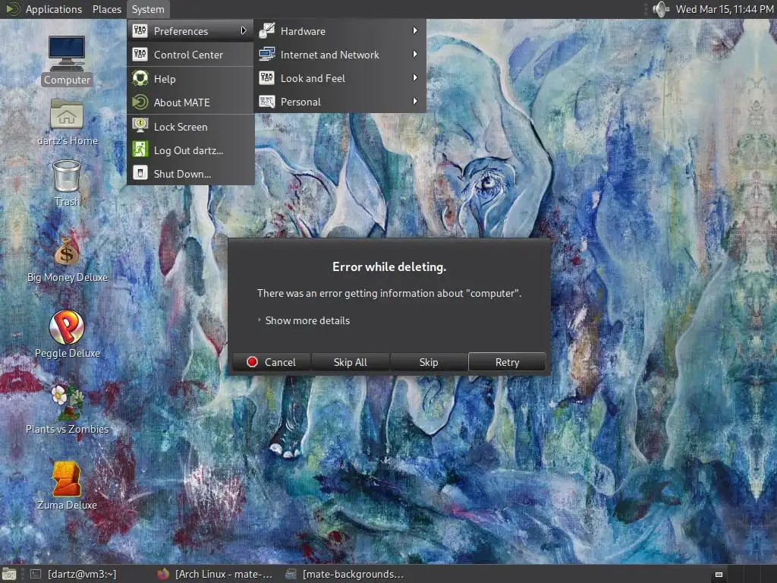Open the Computer desktop icon
The height and width of the screenshot is (583, 777).
[67, 54]
